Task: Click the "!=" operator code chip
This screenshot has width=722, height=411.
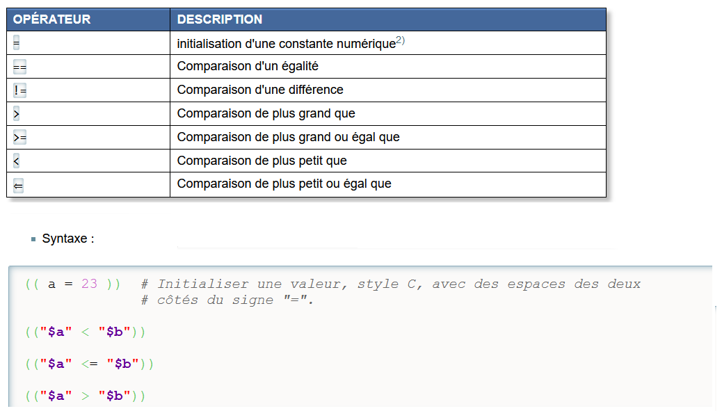Action: click(x=19, y=90)
